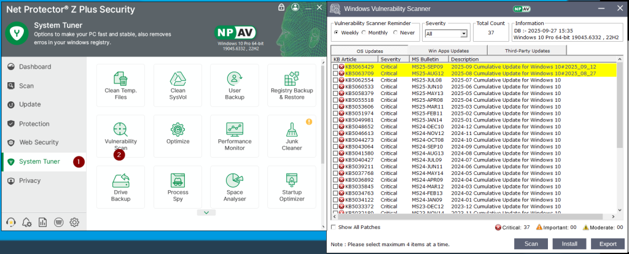Screen dimensions: 629x254
Task: Expand more tools with down chevron
Action: coord(206,212)
